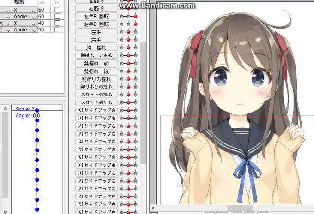Click the canvas scrollbar left arrow
The width and height of the screenshot is (314, 214).
(153, 208)
